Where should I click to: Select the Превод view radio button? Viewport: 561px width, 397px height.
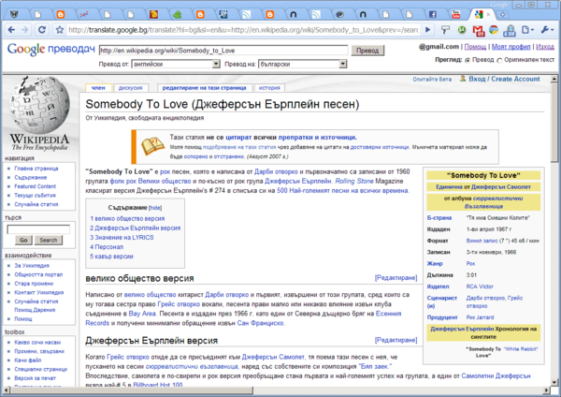[x=467, y=61]
